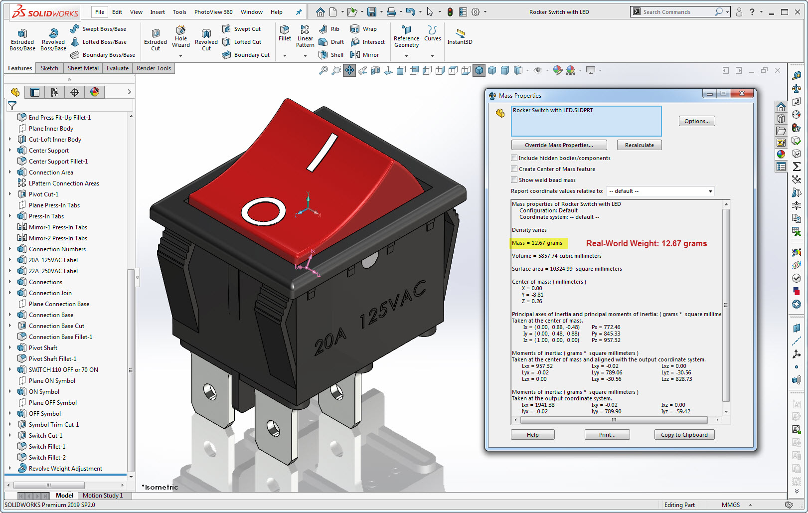Expand the Pivot Shaft tree item
Viewport: 808px width, 513px height.
10,348
